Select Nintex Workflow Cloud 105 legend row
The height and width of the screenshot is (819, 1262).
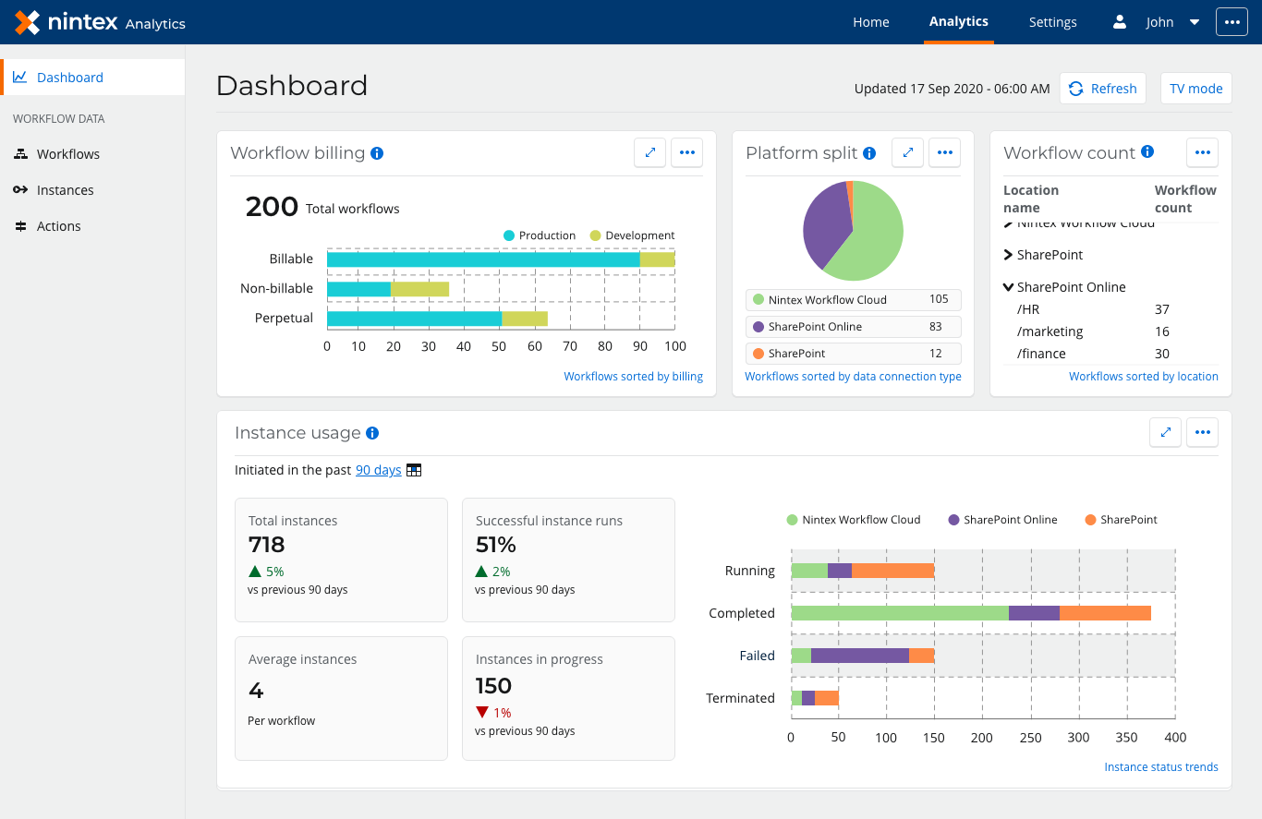pos(853,300)
